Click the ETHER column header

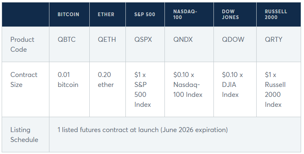pos(106,14)
